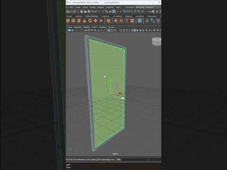Select by component type mode icon
The image size is (227, 170).
click(114, 11)
